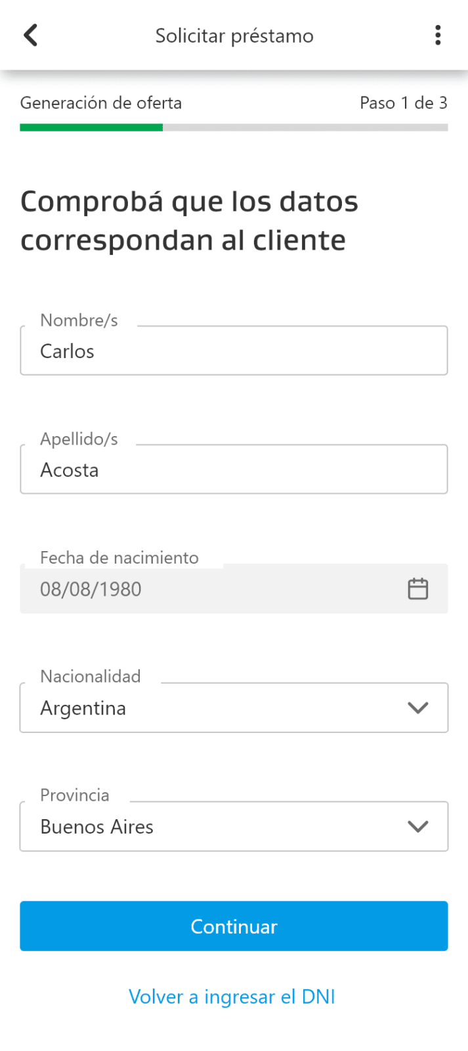The height and width of the screenshot is (1051, 468).
Task: Click the Apellido/s field label
Action: coord(79,439)
